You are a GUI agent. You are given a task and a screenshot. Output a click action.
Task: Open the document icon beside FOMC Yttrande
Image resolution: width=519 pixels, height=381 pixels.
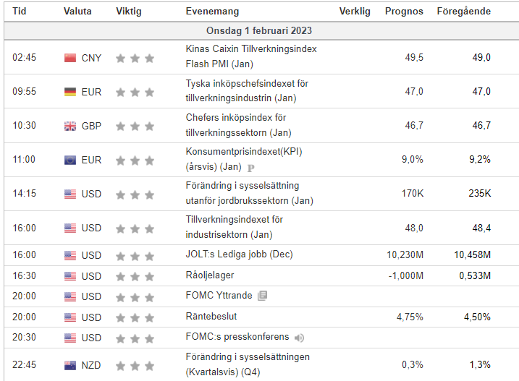click(x=263, y=296)
